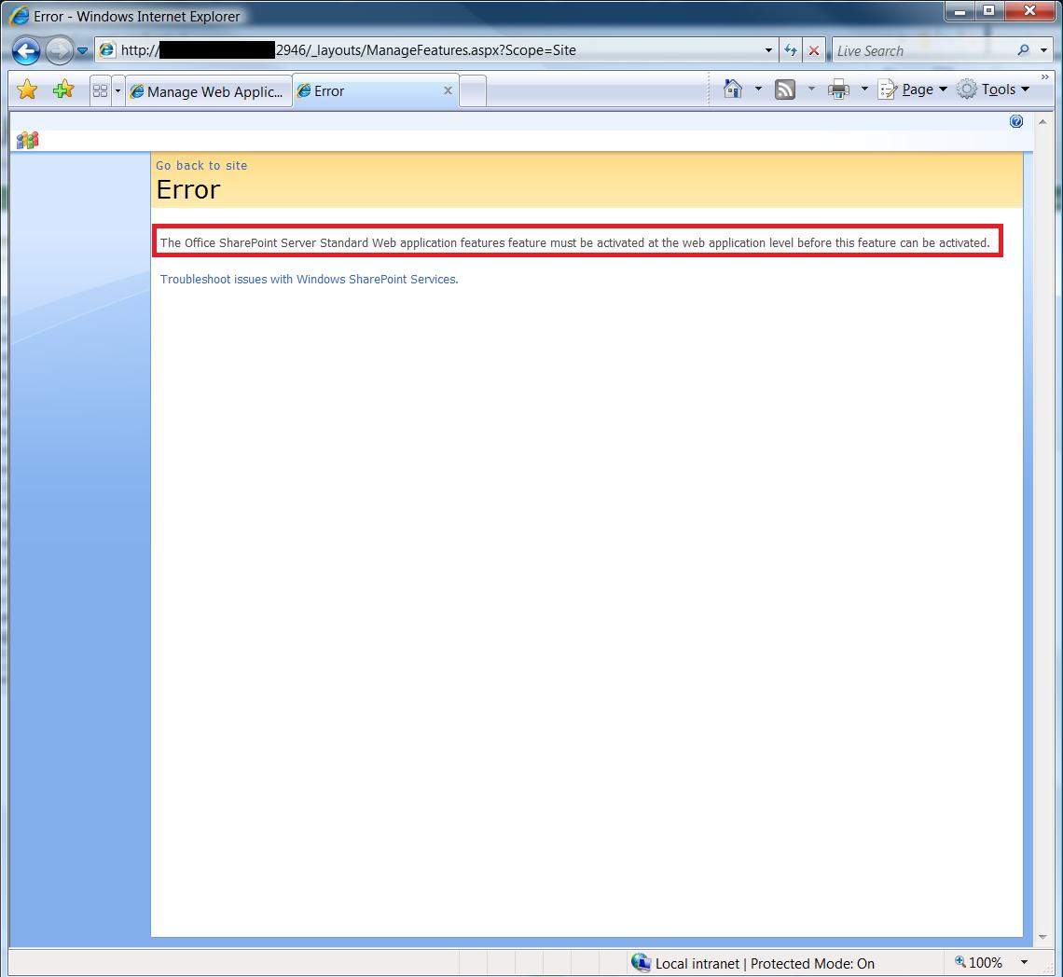Click the RSS feeds icon
This screenshot has height=977, width=1063.
click(785, 89)
